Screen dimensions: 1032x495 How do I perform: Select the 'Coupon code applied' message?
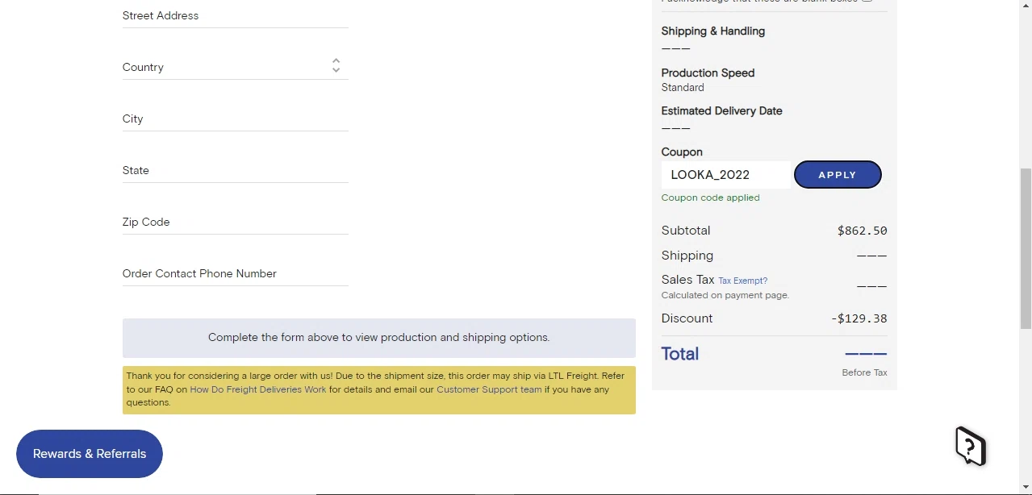[710, 198]
